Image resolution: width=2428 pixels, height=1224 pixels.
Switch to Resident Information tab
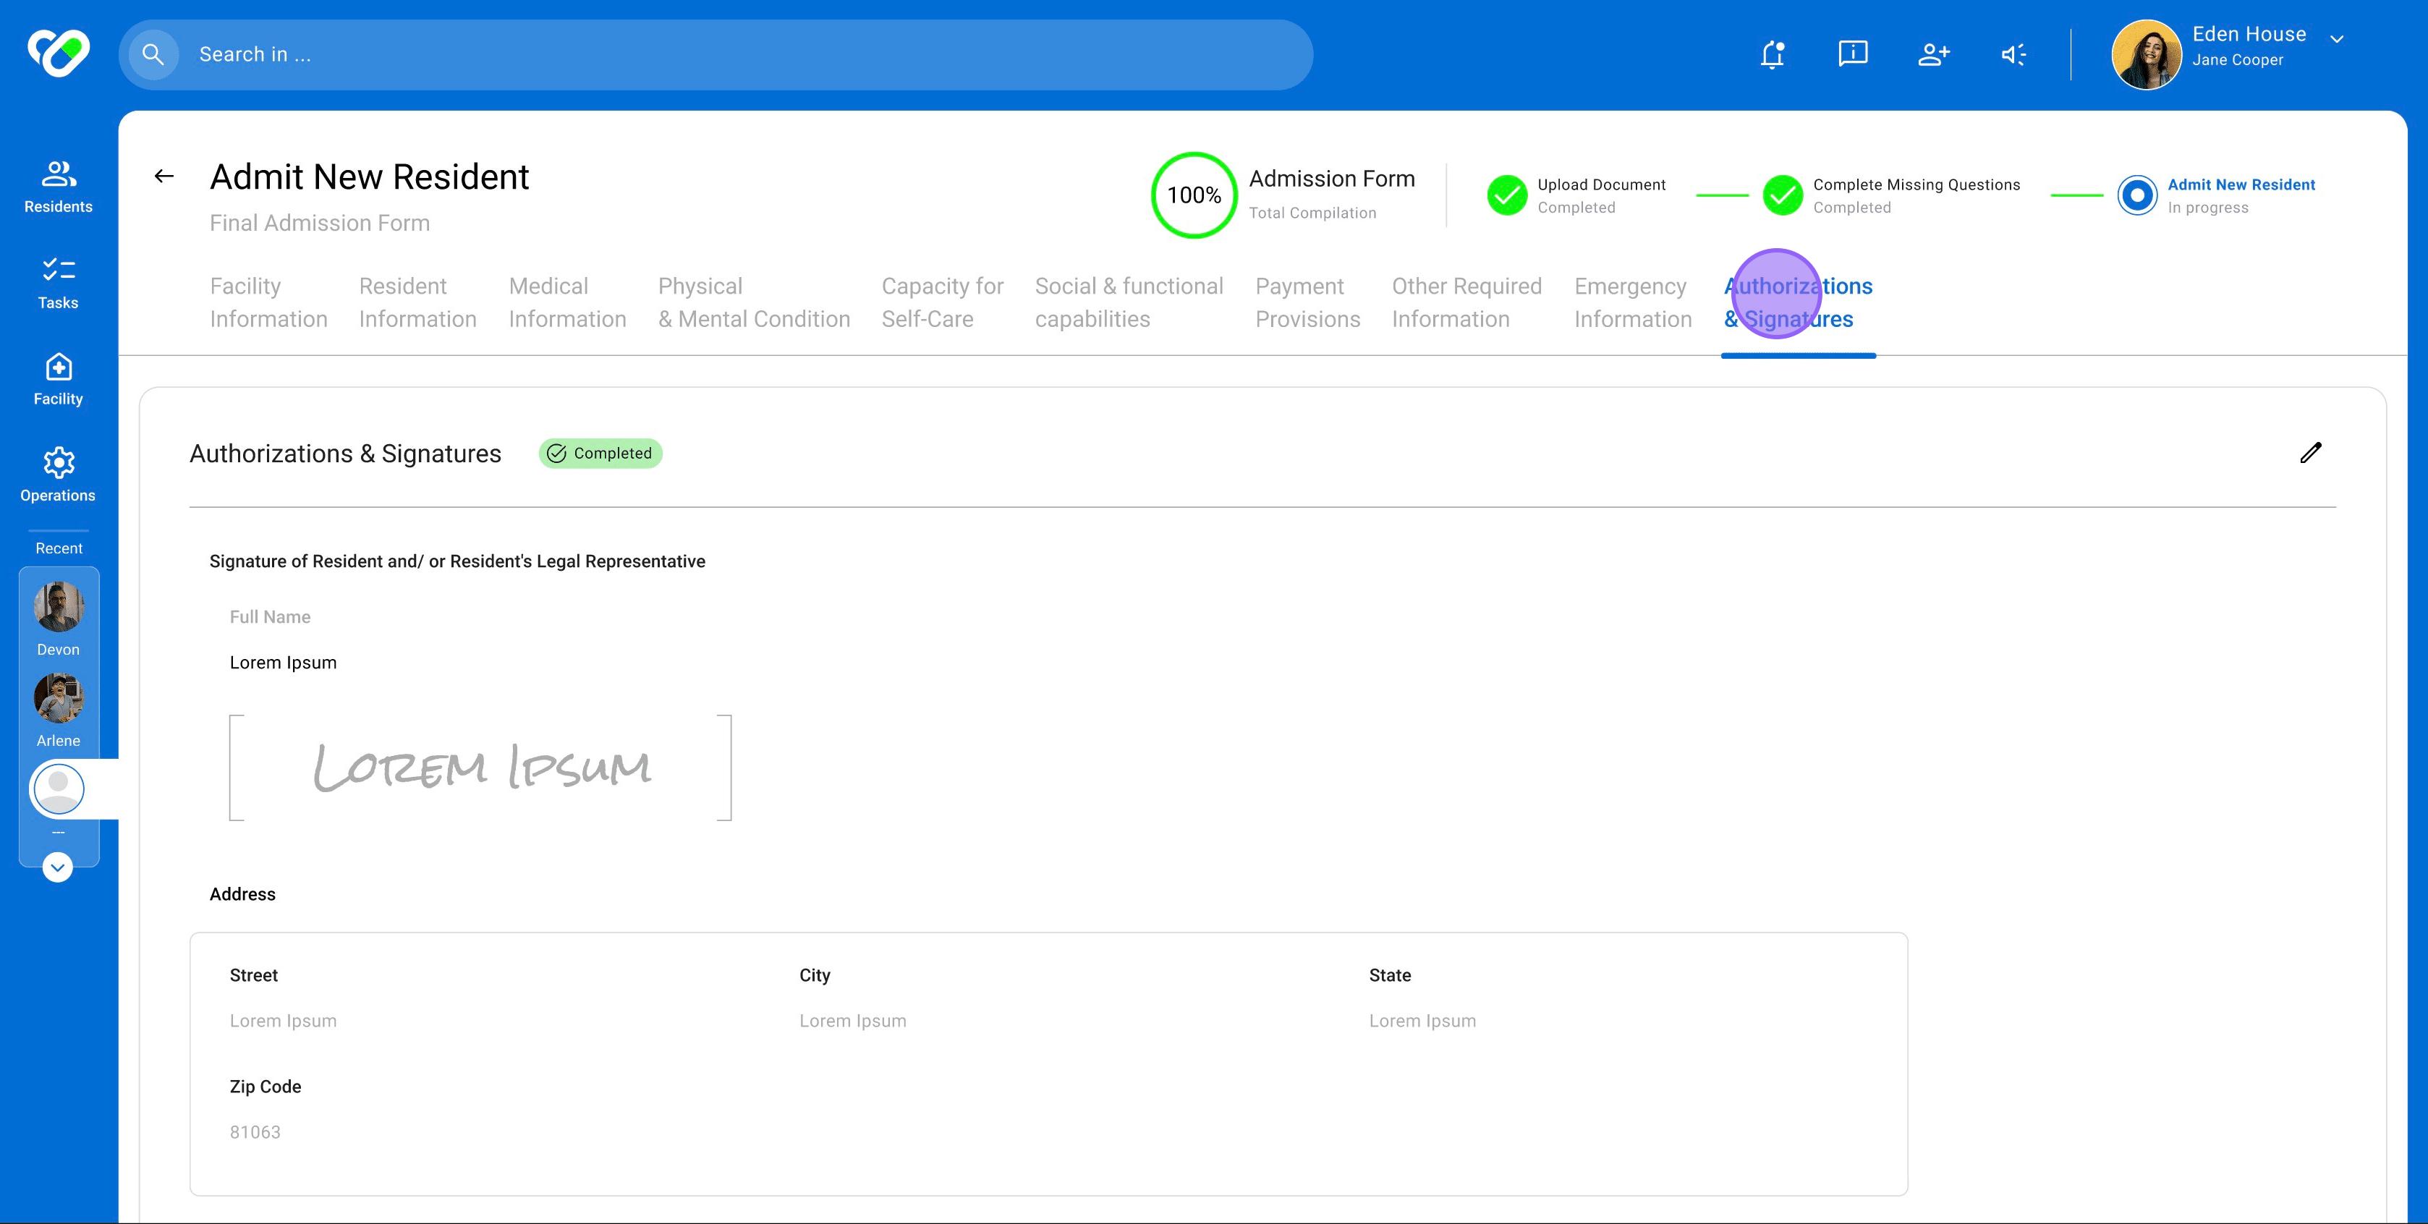(x=417, y=302)
